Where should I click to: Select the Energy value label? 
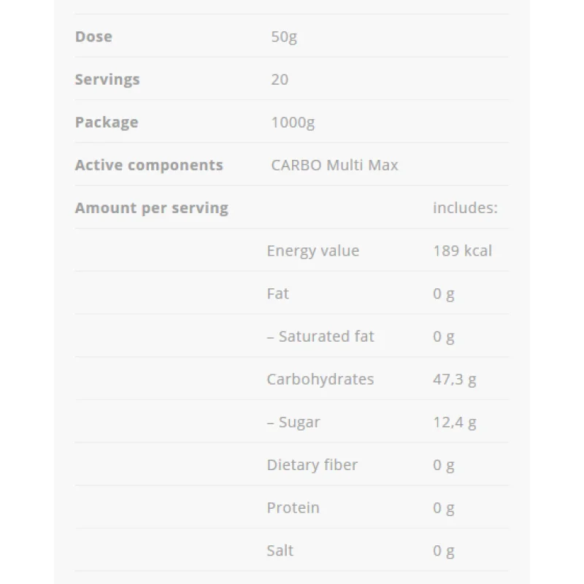[313, 251]
